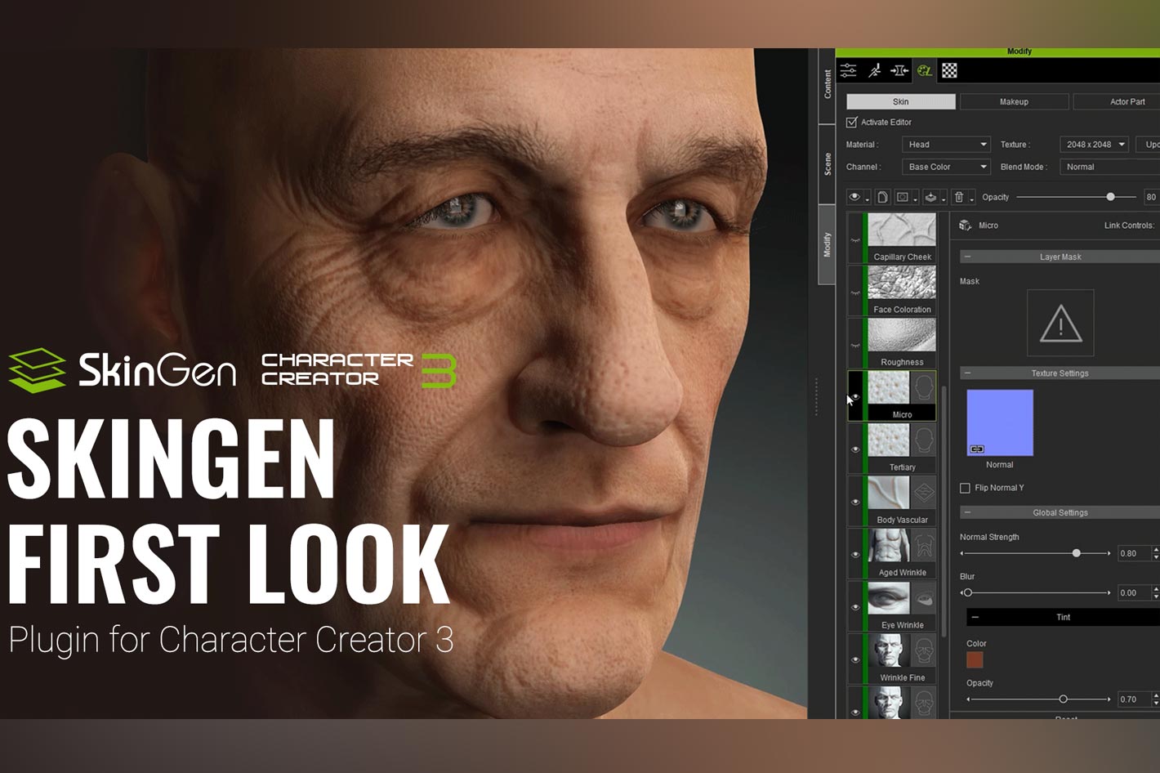Show the hidden Face Coloration layer
Screen dimensions: 1160x773
point(855,293)
